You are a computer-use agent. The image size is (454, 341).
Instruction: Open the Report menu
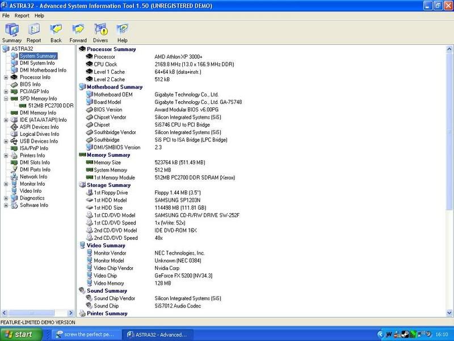tap(22, 16)
